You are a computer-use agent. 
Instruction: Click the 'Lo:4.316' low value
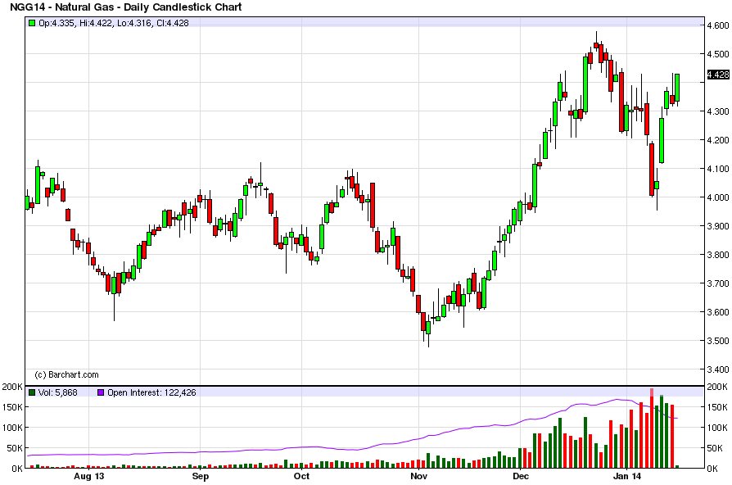pyautogui.click(x=134, y=23)
